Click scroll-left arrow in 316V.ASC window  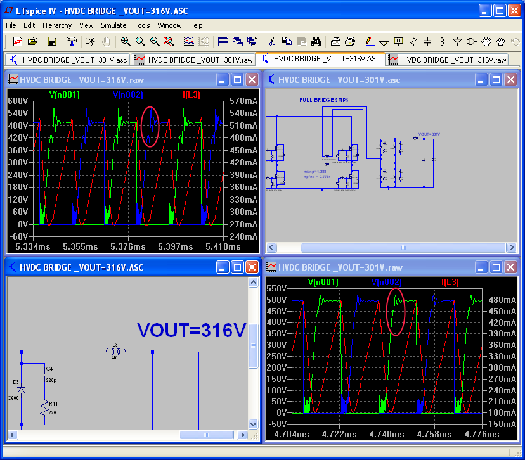[13, 435]
